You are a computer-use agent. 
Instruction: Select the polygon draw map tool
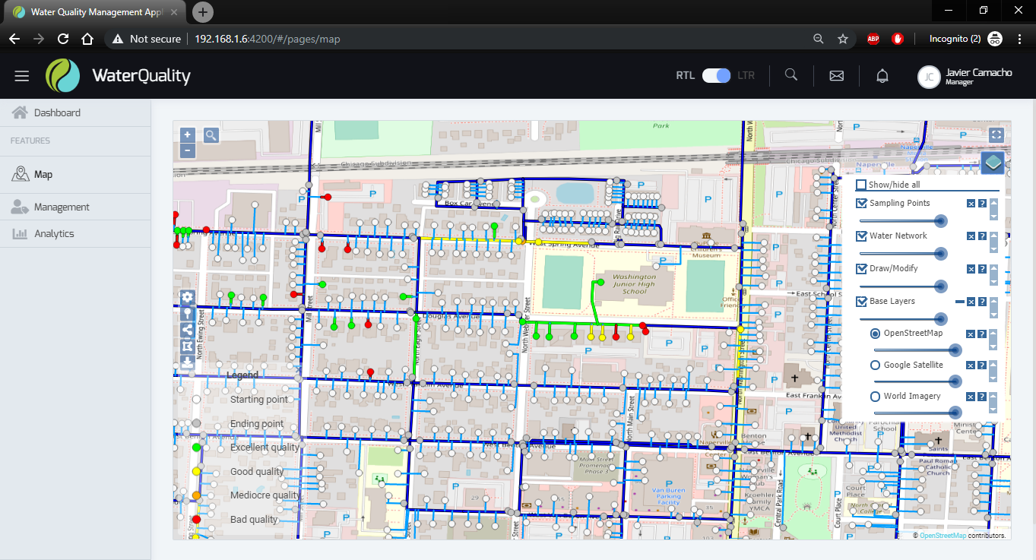187,346
